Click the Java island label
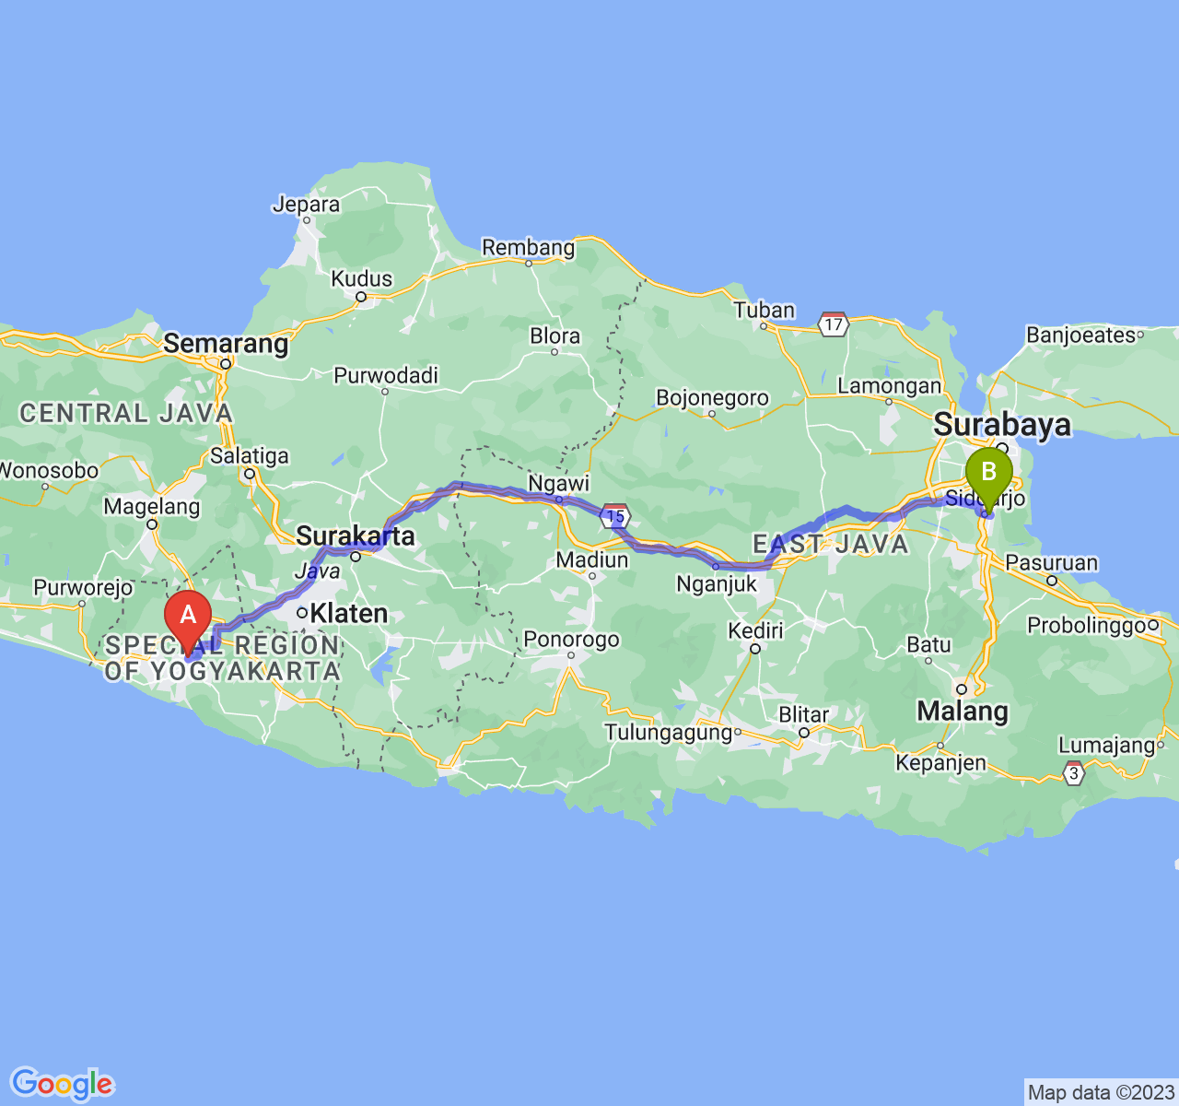Screen dimensions: 1179x1106 point(317,571)
